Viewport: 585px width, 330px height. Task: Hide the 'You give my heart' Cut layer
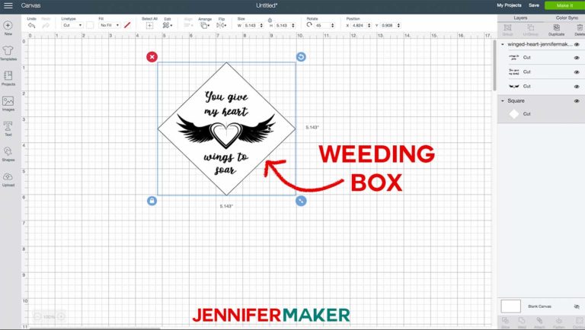point(577,72)
